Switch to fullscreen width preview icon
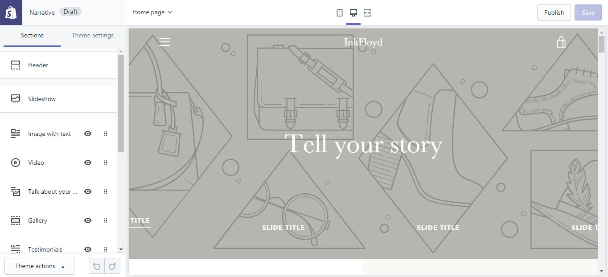 coord(367,13)
